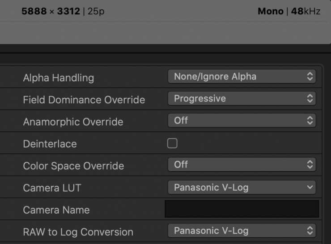Open the Color Space Override dropdown
This screenshot has width=331, height=244.
point(242,165)
